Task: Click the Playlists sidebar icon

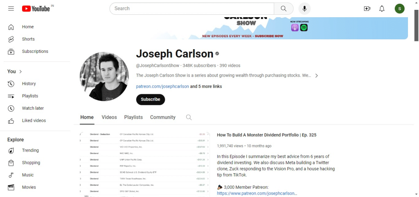Action: [x=11, y=96]
